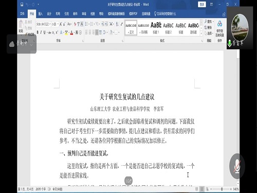Select the justify alignment icon
The height and width of the screenshot is (193, 257).
point(97,32)
